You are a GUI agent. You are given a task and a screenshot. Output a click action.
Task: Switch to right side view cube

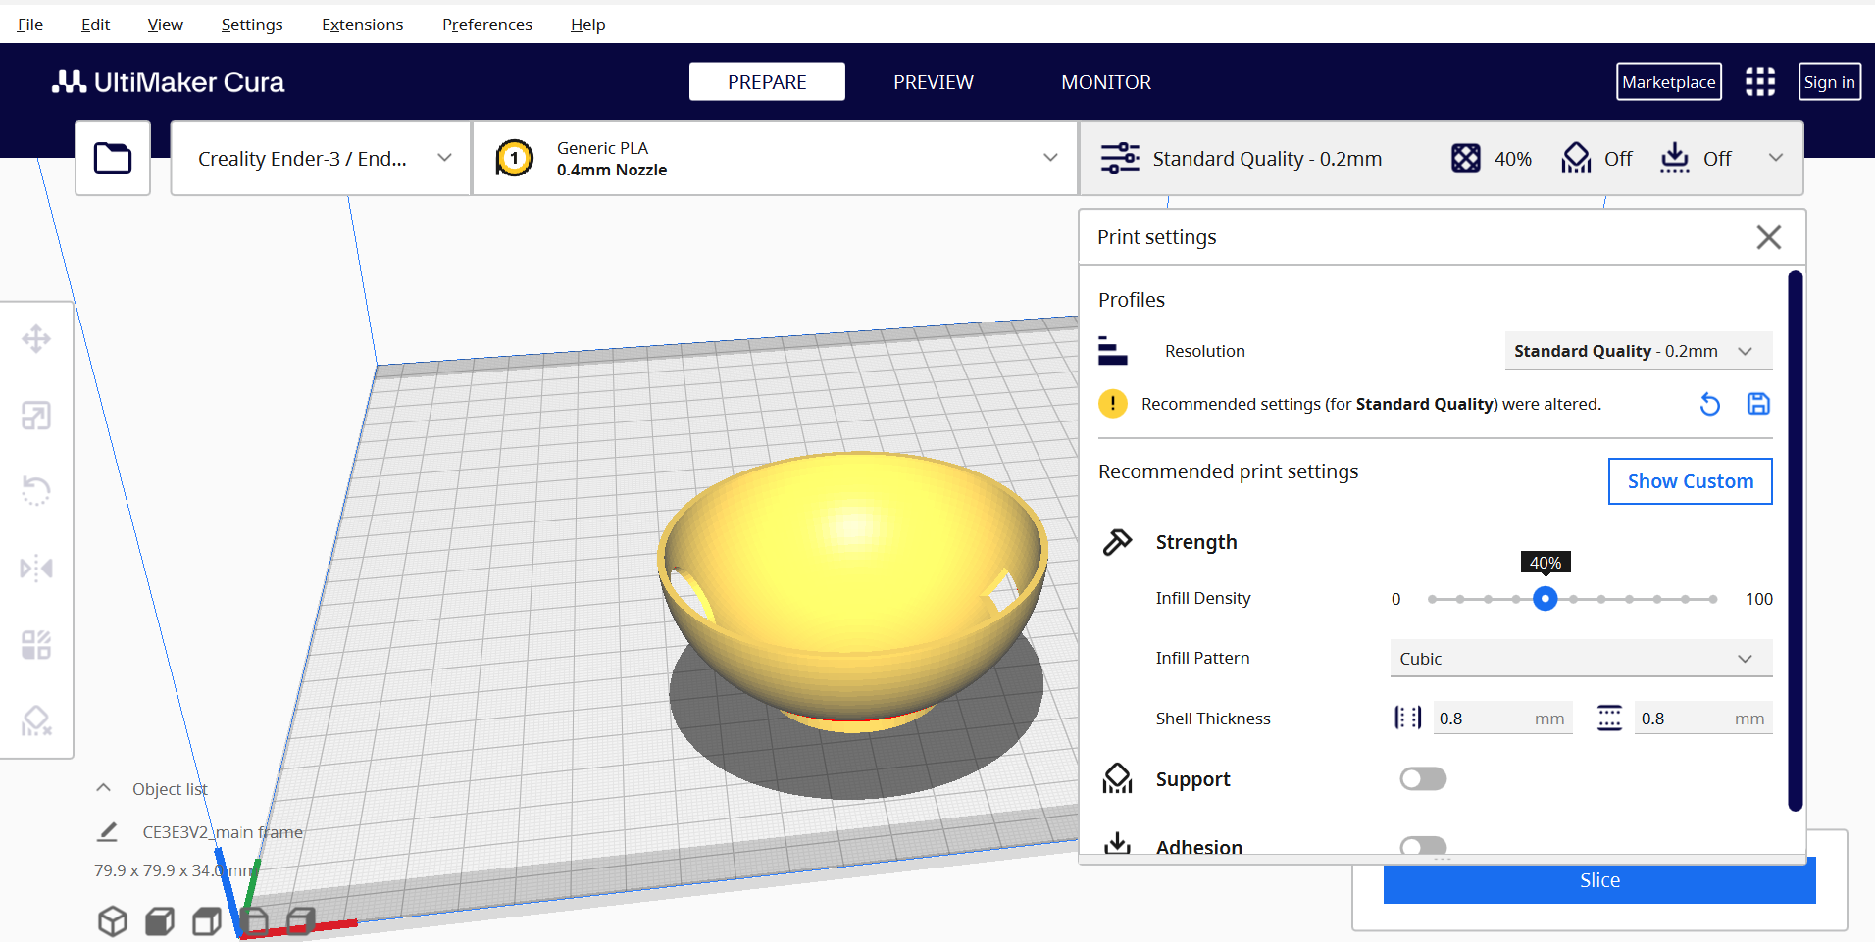(301, 920)
